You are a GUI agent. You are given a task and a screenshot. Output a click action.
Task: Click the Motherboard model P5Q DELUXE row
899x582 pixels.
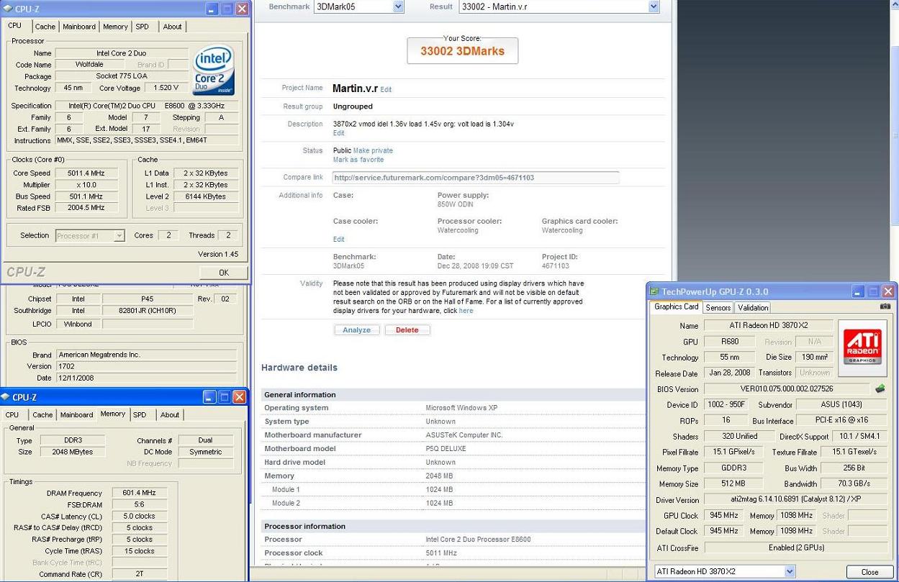coord(452,448)
